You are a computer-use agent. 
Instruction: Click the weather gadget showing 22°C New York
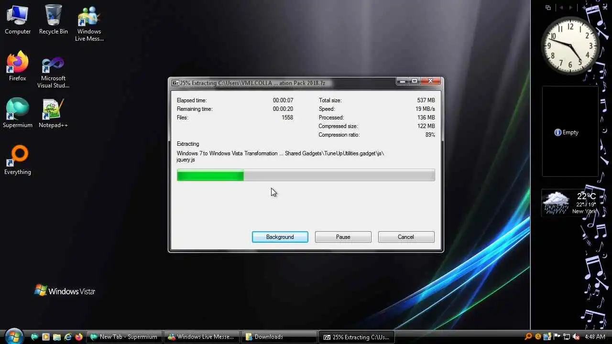tap(570, 203)
